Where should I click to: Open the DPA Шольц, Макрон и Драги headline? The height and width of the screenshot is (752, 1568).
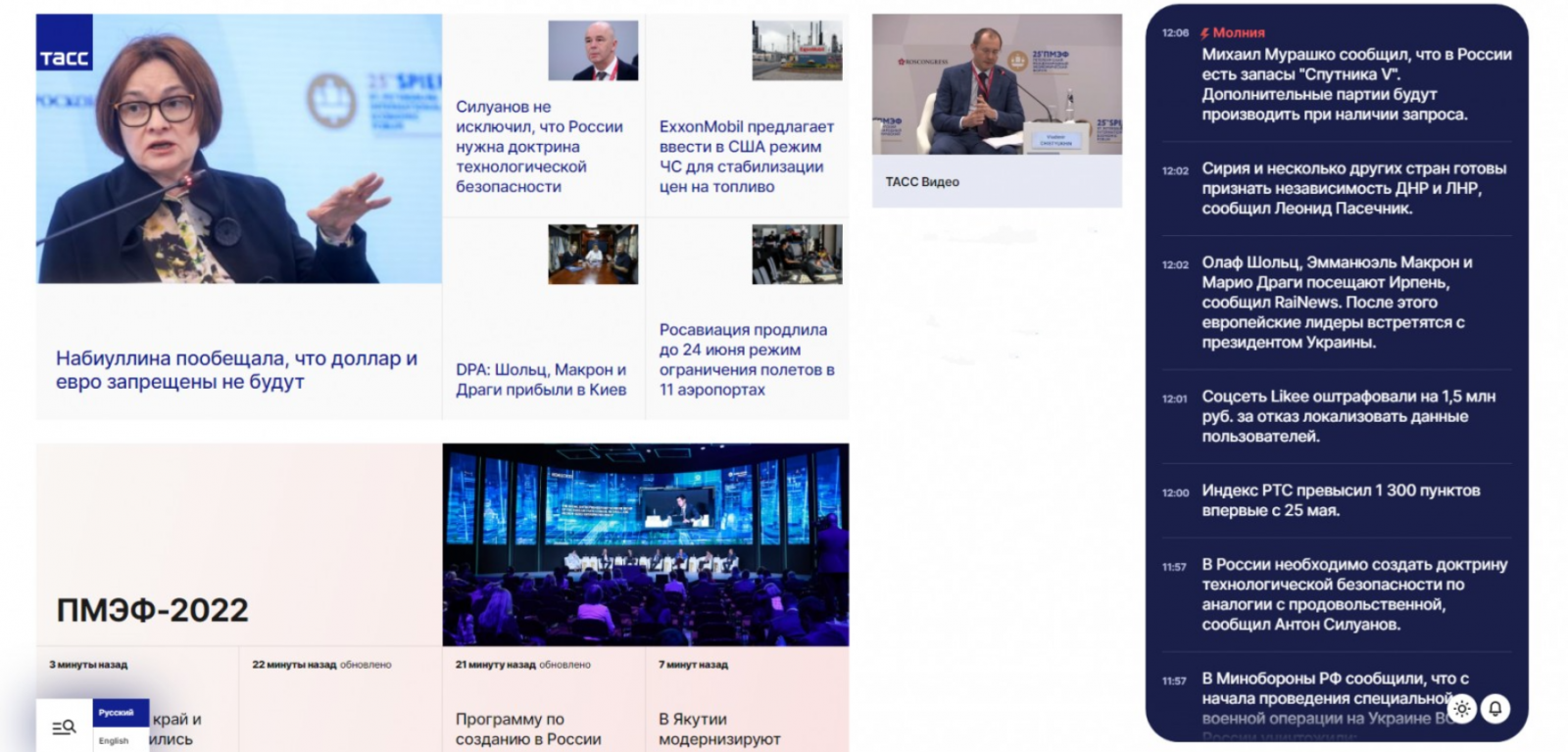tap(541, 380)
